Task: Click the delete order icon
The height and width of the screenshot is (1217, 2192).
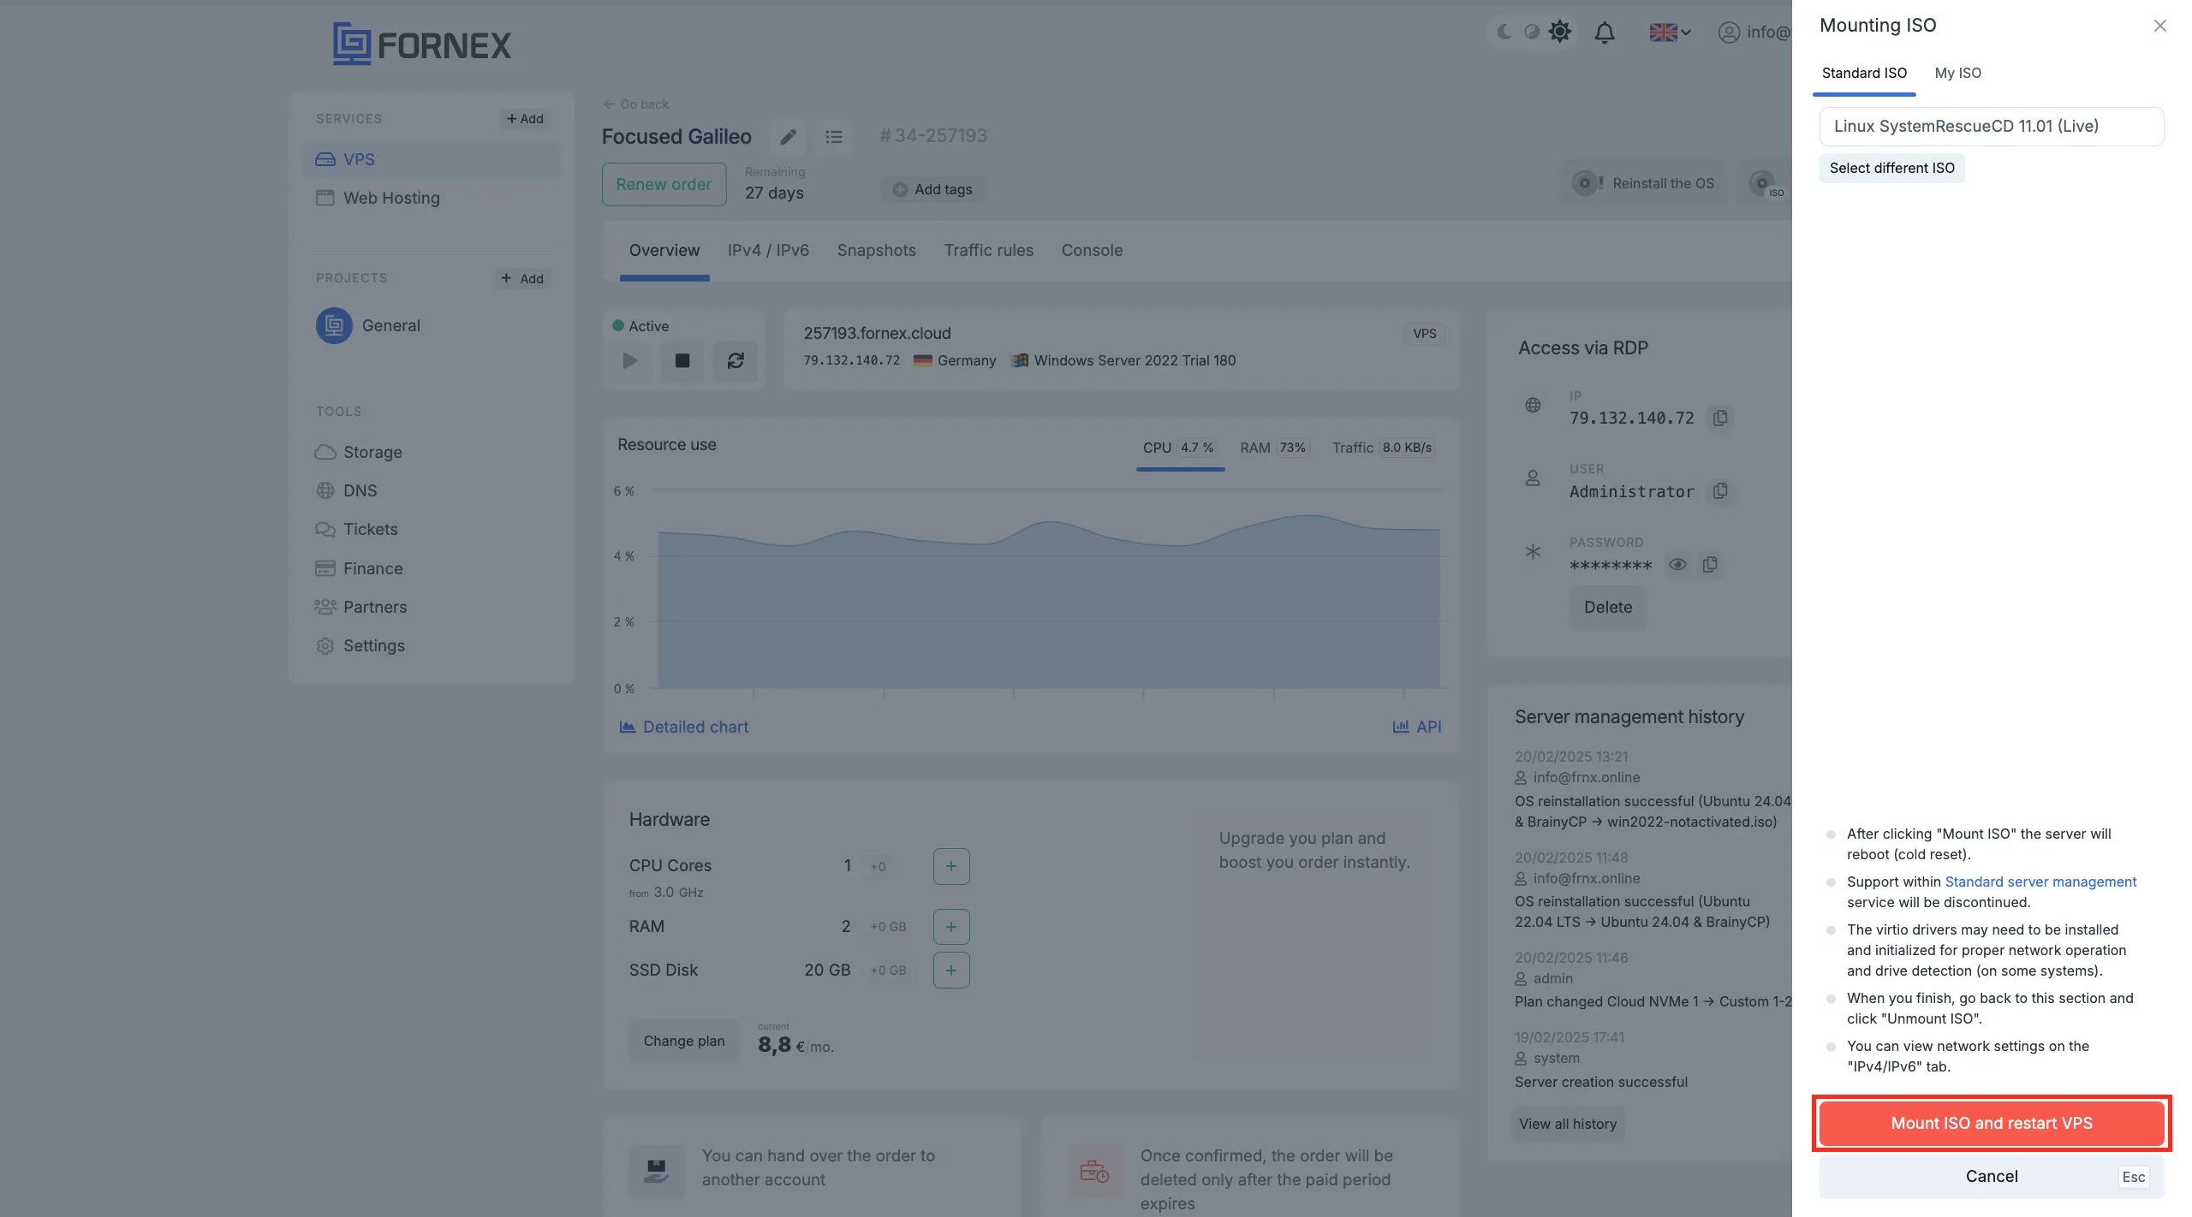Action: 1095,1170
